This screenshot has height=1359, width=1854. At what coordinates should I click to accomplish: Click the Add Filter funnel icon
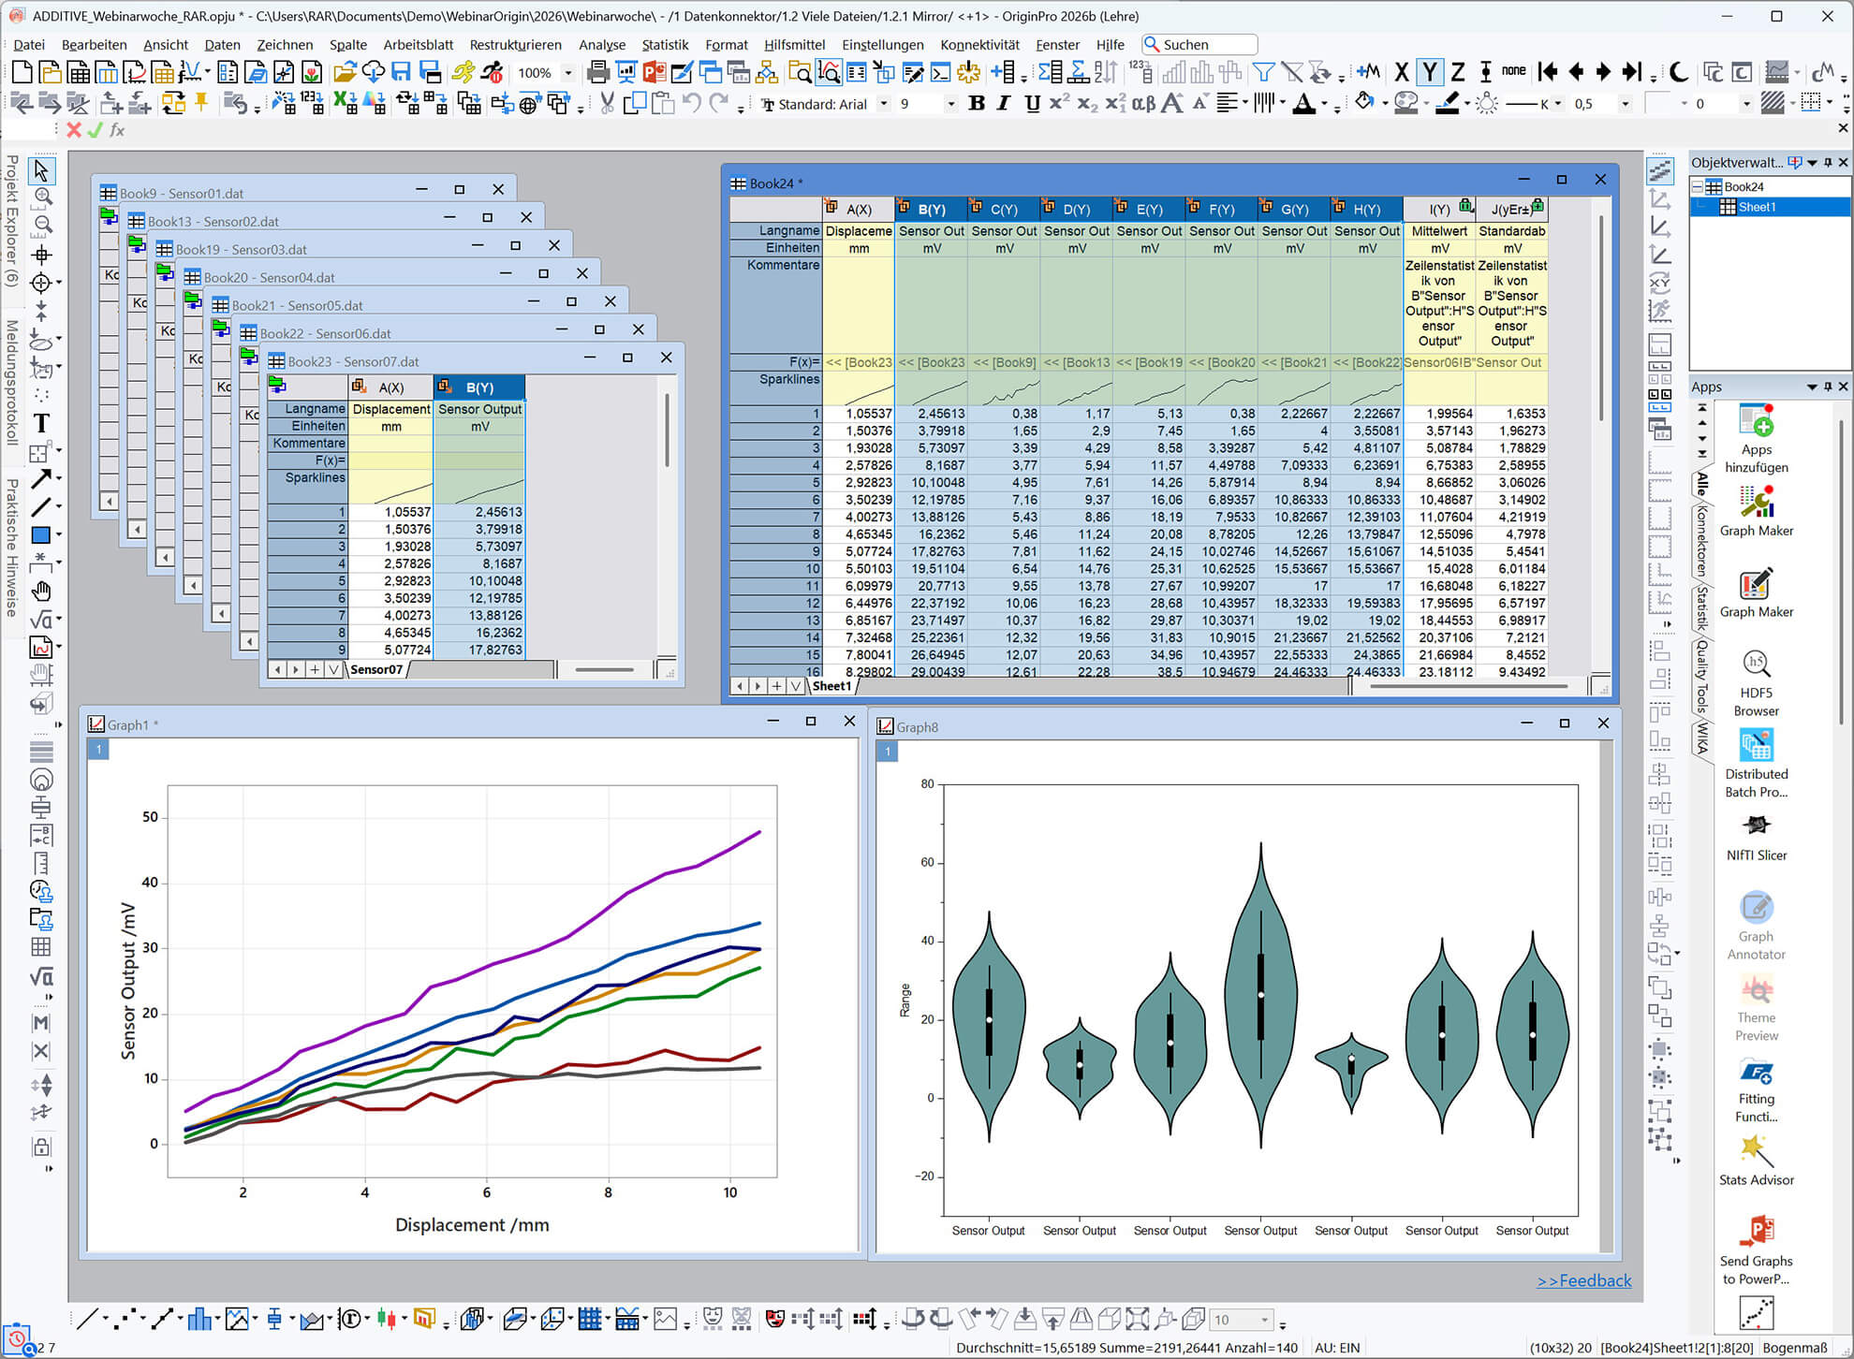pyautogui.click(x=1263, y=72)
